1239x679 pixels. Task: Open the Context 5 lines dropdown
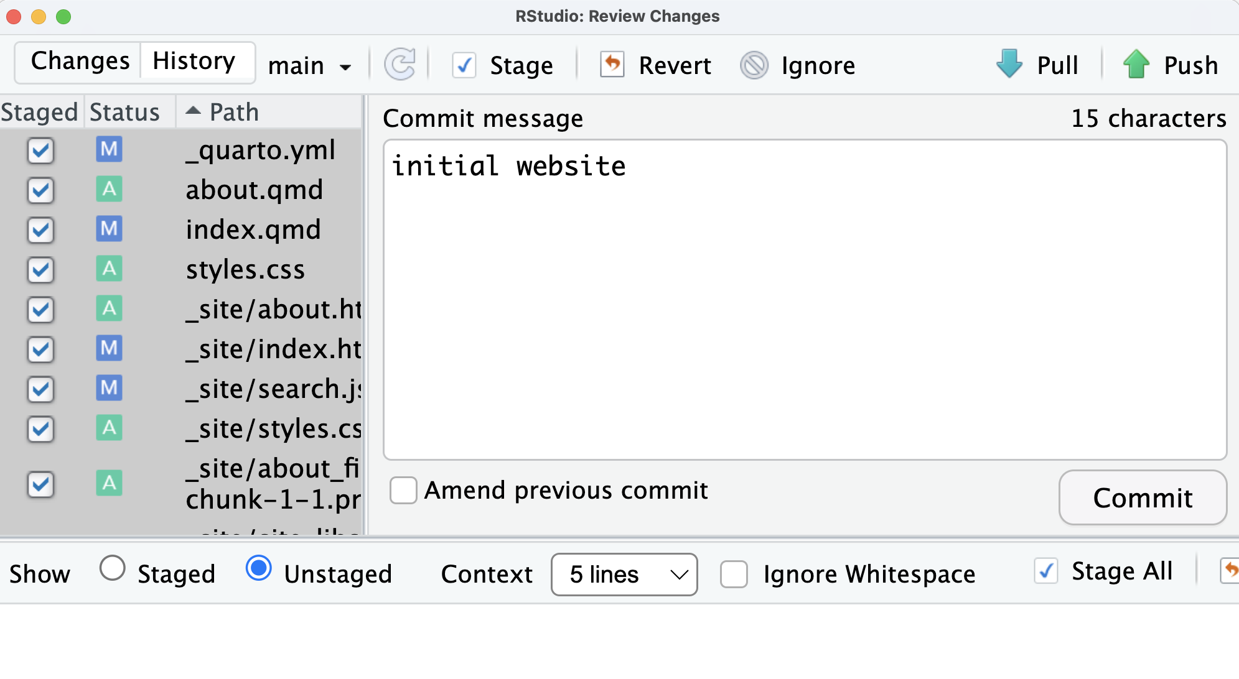pos(624,575)
